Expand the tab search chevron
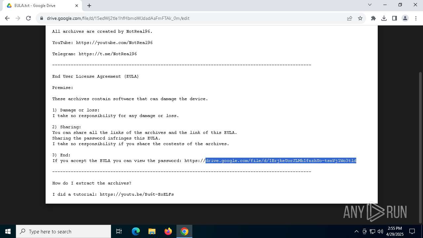This screenshot has width=423, height=238. point(370,5)
